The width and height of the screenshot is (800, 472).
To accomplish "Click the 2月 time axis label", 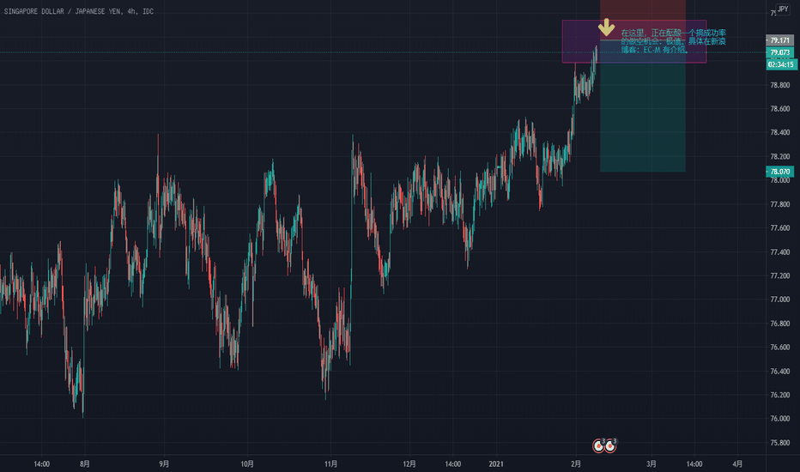I will pos(575,463).
